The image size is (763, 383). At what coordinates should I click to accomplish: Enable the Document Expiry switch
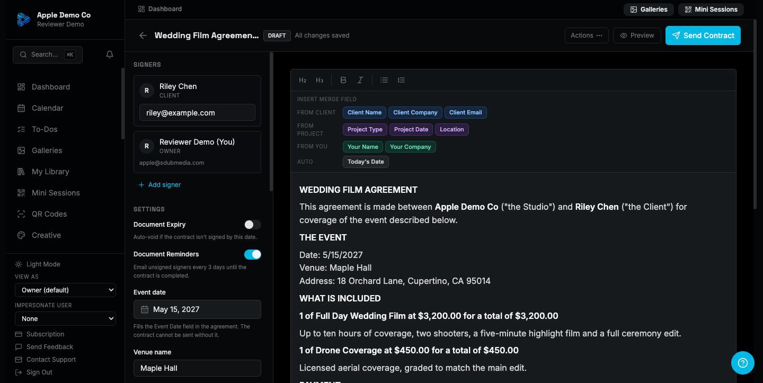(x=253, y=225)
